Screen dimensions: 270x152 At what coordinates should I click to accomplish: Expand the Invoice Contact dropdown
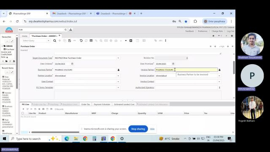click(x=219, y=81)
